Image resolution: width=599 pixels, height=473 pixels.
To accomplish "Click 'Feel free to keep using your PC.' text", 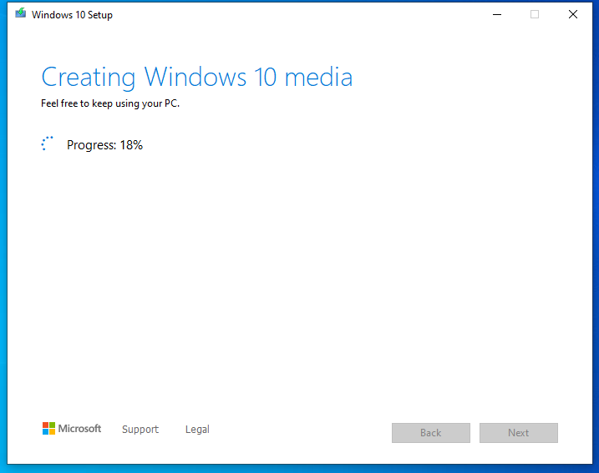I will click(110, 103).
